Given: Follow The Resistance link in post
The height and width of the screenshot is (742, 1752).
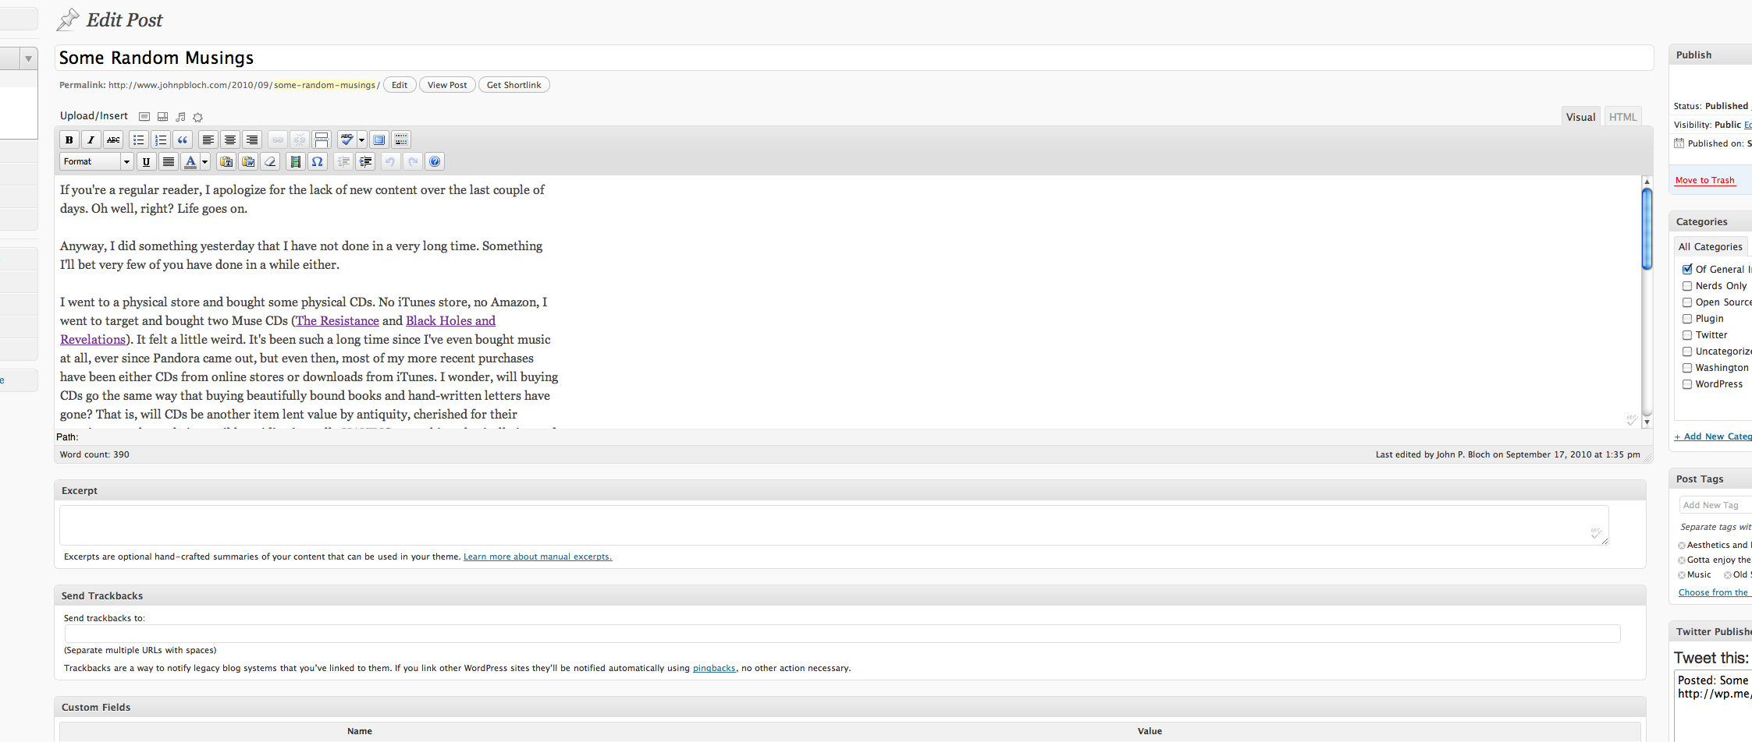Looking at the screenshot, I should (x=337, y=320).
